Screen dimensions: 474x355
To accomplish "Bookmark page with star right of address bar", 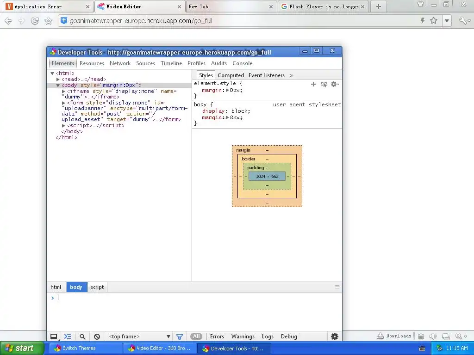I will coord(434,20).
